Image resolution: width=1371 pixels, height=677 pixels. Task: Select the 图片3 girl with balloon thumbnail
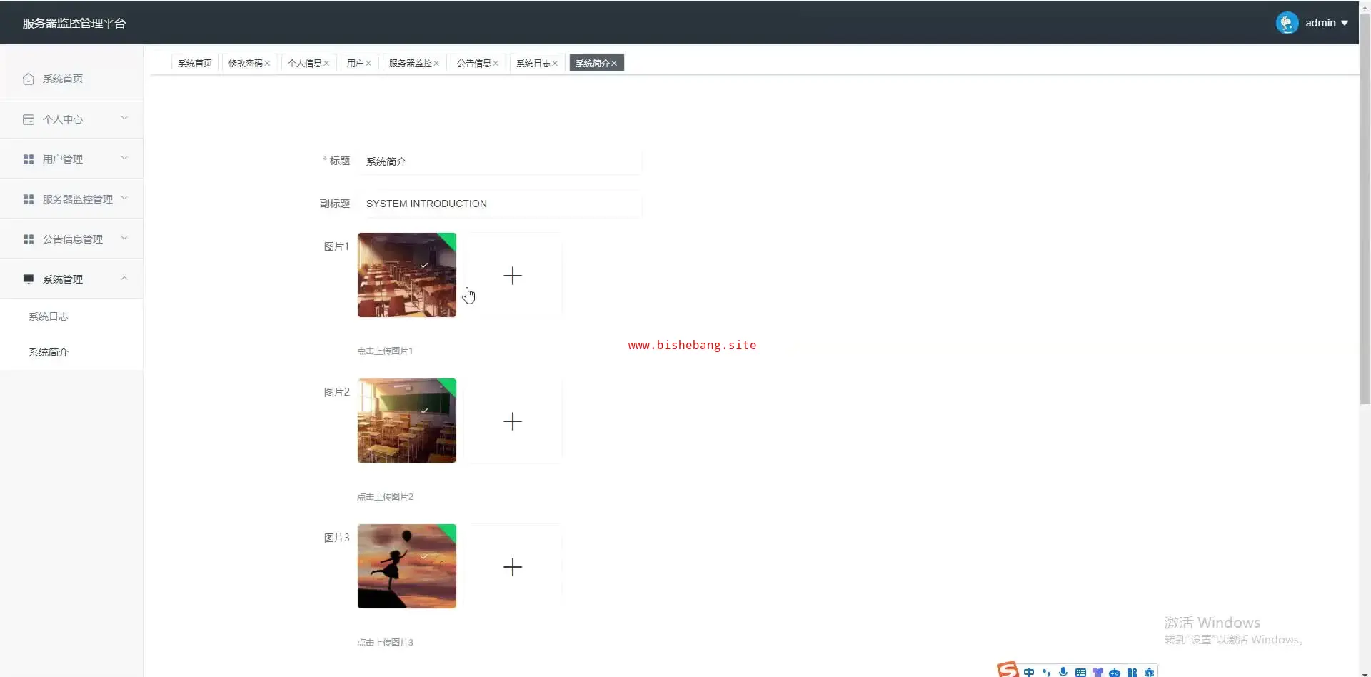[x=407, y=566]
